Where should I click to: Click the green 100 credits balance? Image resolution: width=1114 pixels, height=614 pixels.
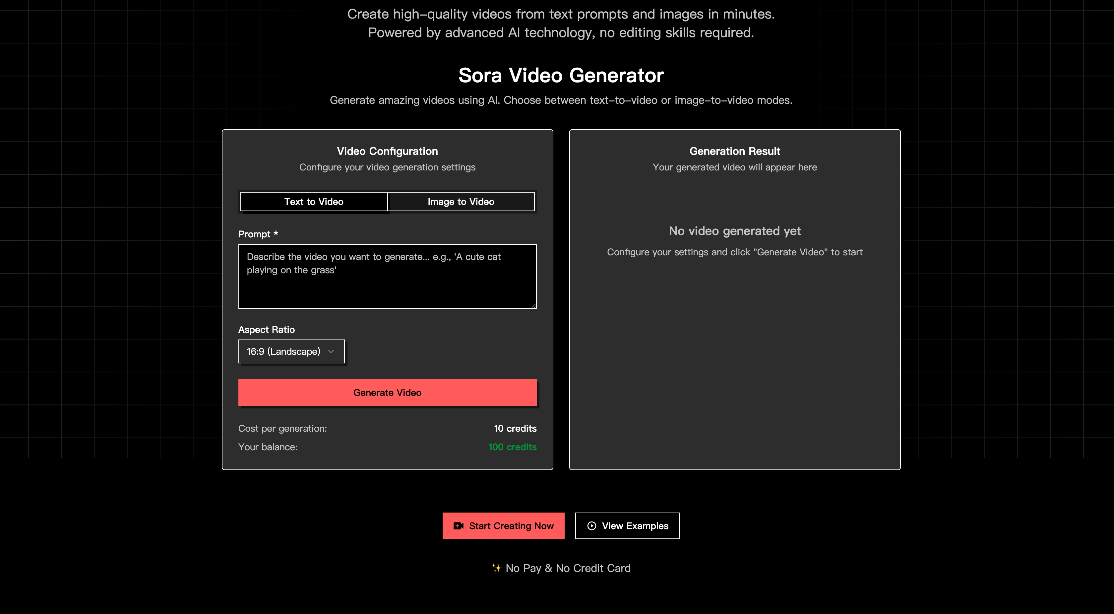512,447
